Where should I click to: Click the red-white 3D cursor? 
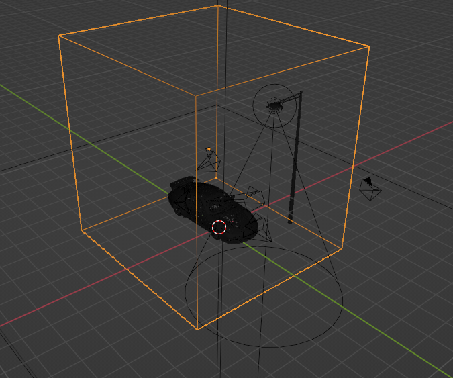pos(219,227)
